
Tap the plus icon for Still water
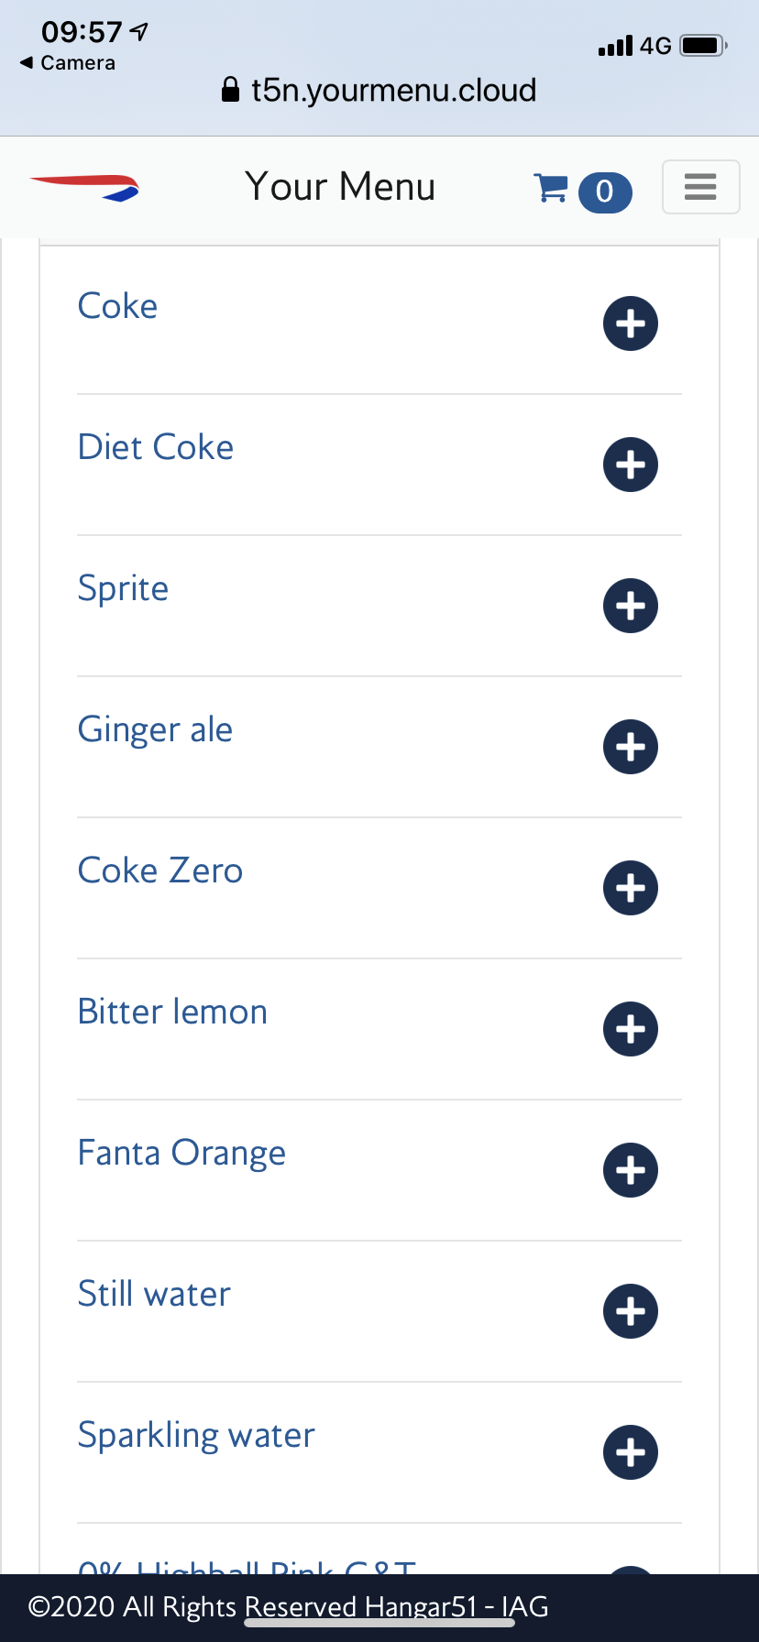631,1311
